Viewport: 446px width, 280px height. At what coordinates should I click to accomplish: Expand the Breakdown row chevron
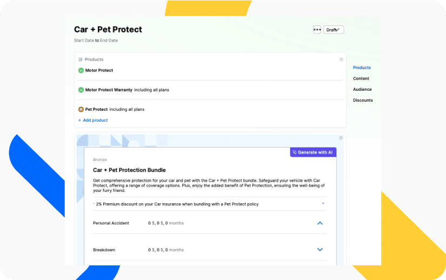click(x=320, y=250)
